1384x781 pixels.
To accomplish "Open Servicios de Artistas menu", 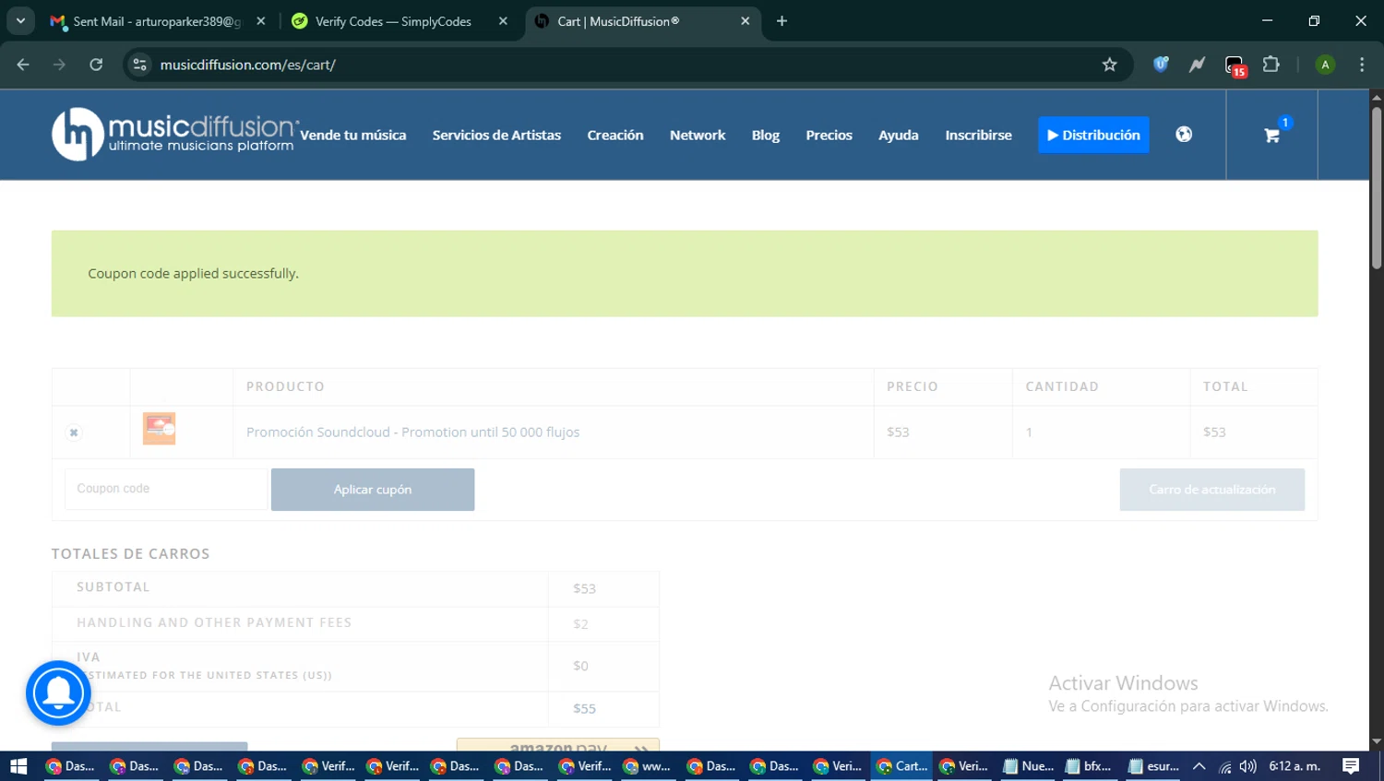I will (x=496, y=135).
